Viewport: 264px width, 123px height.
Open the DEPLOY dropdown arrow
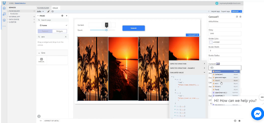(x=241, y=11)
